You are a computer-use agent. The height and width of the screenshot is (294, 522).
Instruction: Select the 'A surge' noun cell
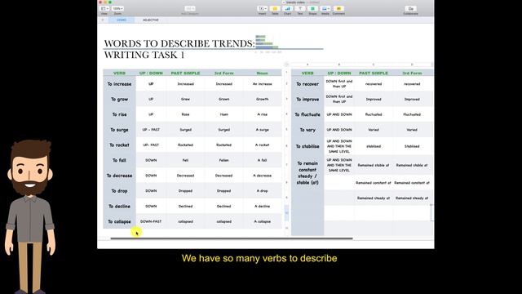coord(263,130)
